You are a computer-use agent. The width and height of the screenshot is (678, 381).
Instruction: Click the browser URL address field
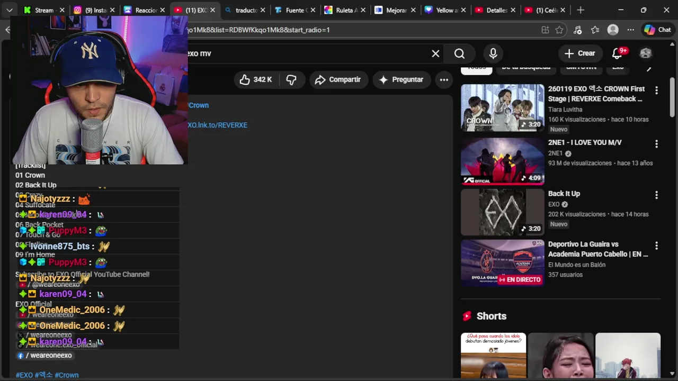pyautogui.click(x=360, y=30)
